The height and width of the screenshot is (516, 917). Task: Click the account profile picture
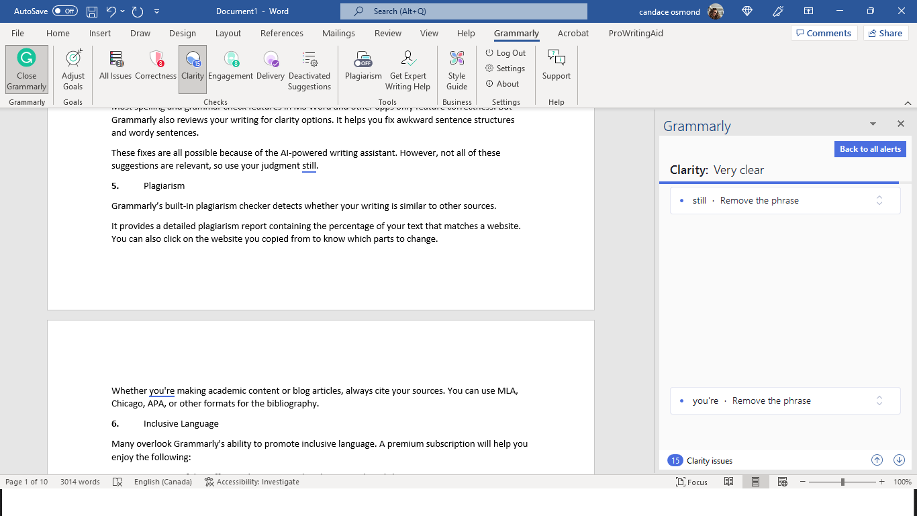716,11
